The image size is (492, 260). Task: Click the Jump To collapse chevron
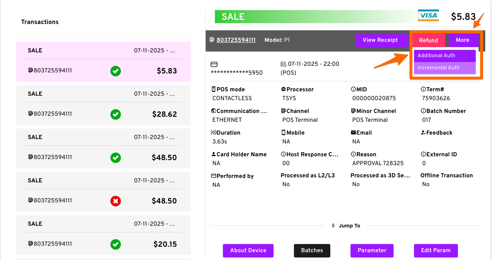pyautogui.click(x=333, y=226)
